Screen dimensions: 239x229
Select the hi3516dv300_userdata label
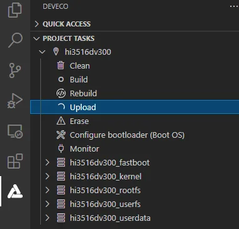[110, 218]
